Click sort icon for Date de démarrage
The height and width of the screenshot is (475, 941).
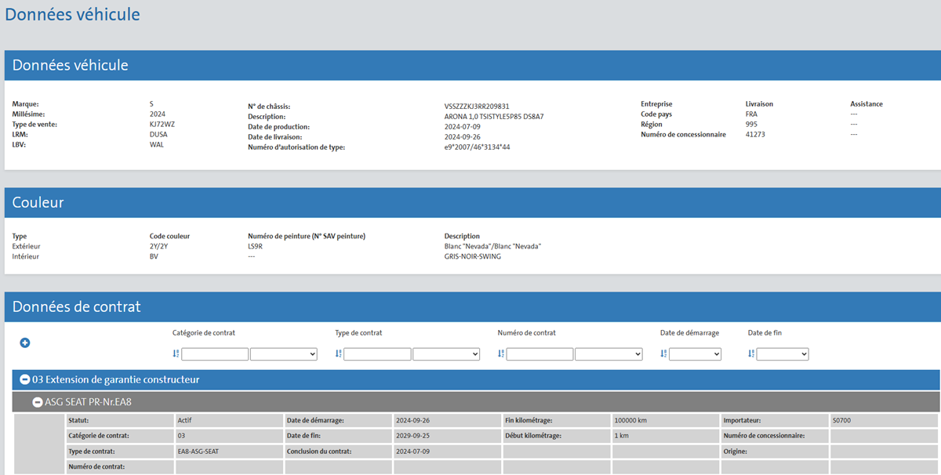point(663,354)
